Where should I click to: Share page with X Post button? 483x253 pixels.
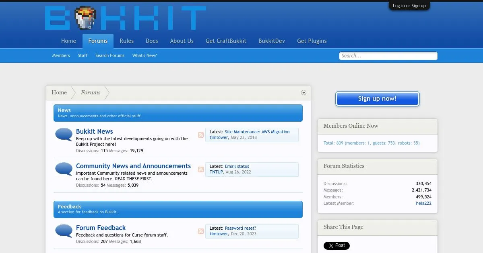click(x=336, y=245)
